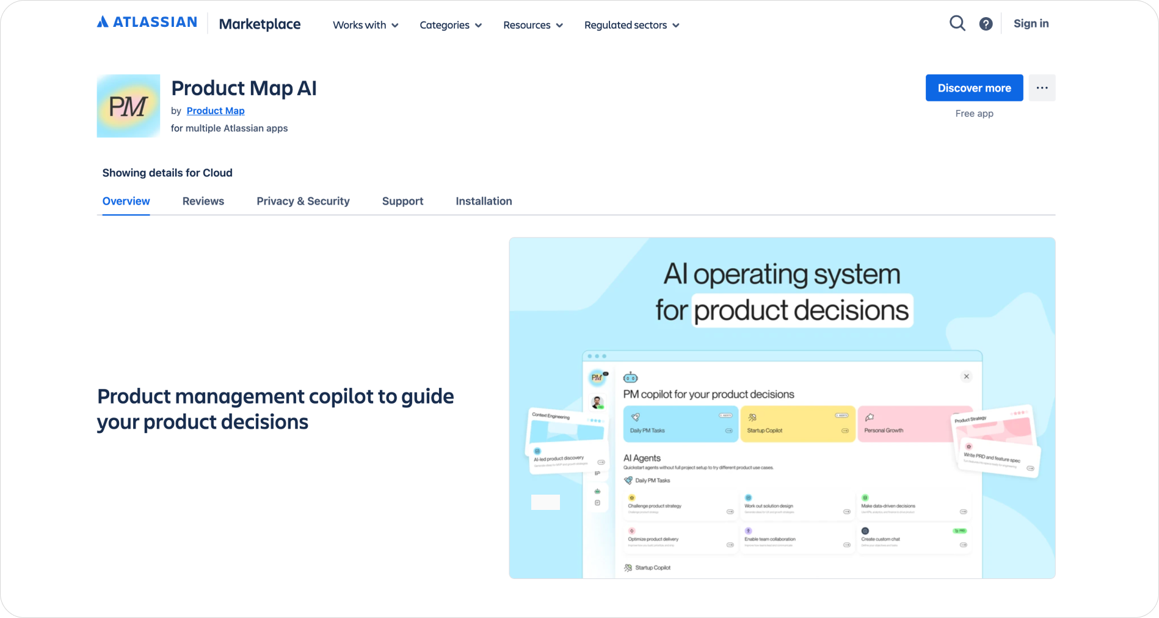This screenshot has width=1159, height=618.
Task: Expand the Categories dropdown
Action: (x=451, y=25)
